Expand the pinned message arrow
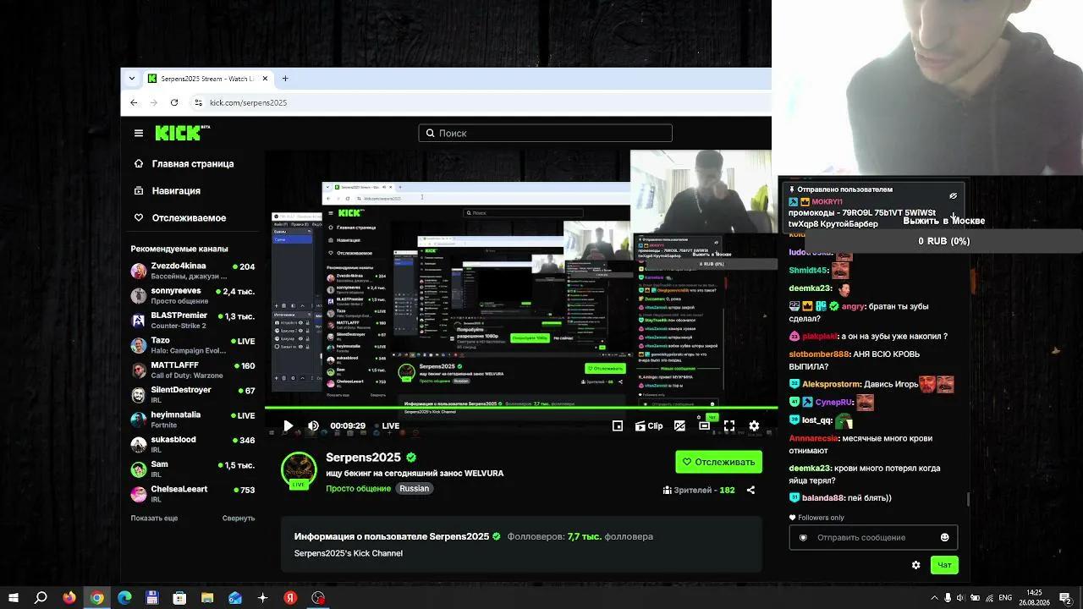Image resolution: width=1083 pixels, height=609 pixels. pyautogui.click(x=954, y=216)
